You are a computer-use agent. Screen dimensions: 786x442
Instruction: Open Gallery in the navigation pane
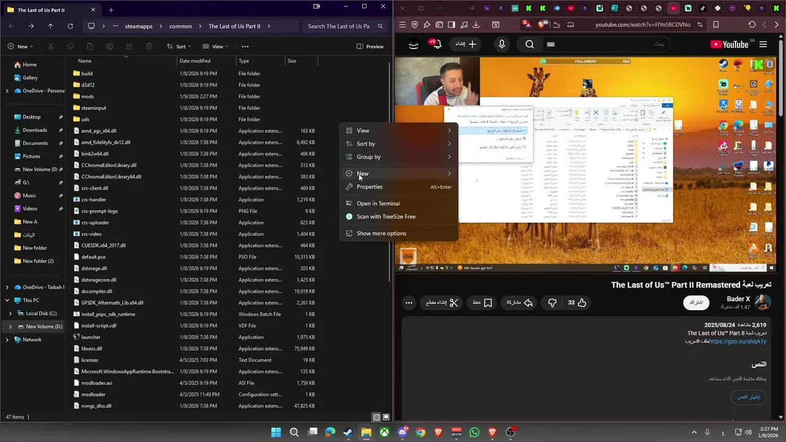pyautogui.click(x=30, y=78)
